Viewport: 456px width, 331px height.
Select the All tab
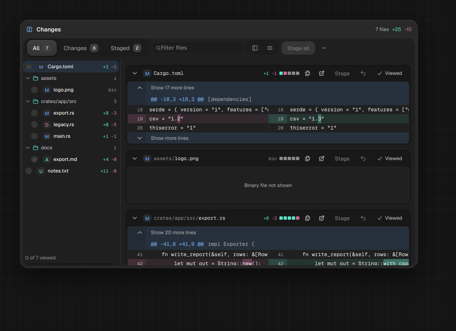[x=42, y=48]
